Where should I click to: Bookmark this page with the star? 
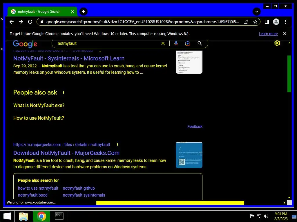pos(255,22)
